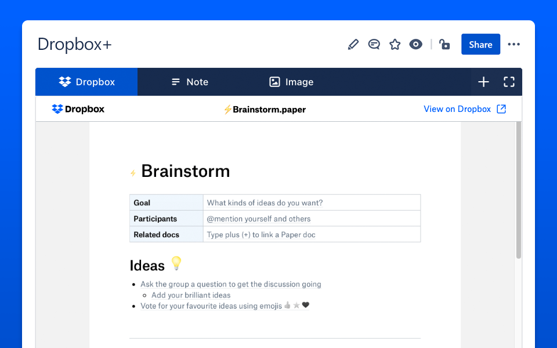557x348 pixels.
Task: Click the '@mention yourself and others' cell
Action: [x=312, y=219]
